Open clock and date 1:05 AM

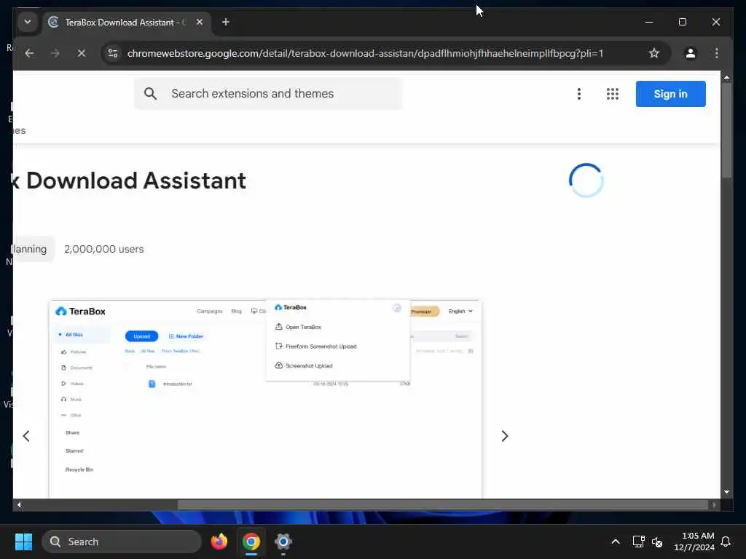coord(694,542)
